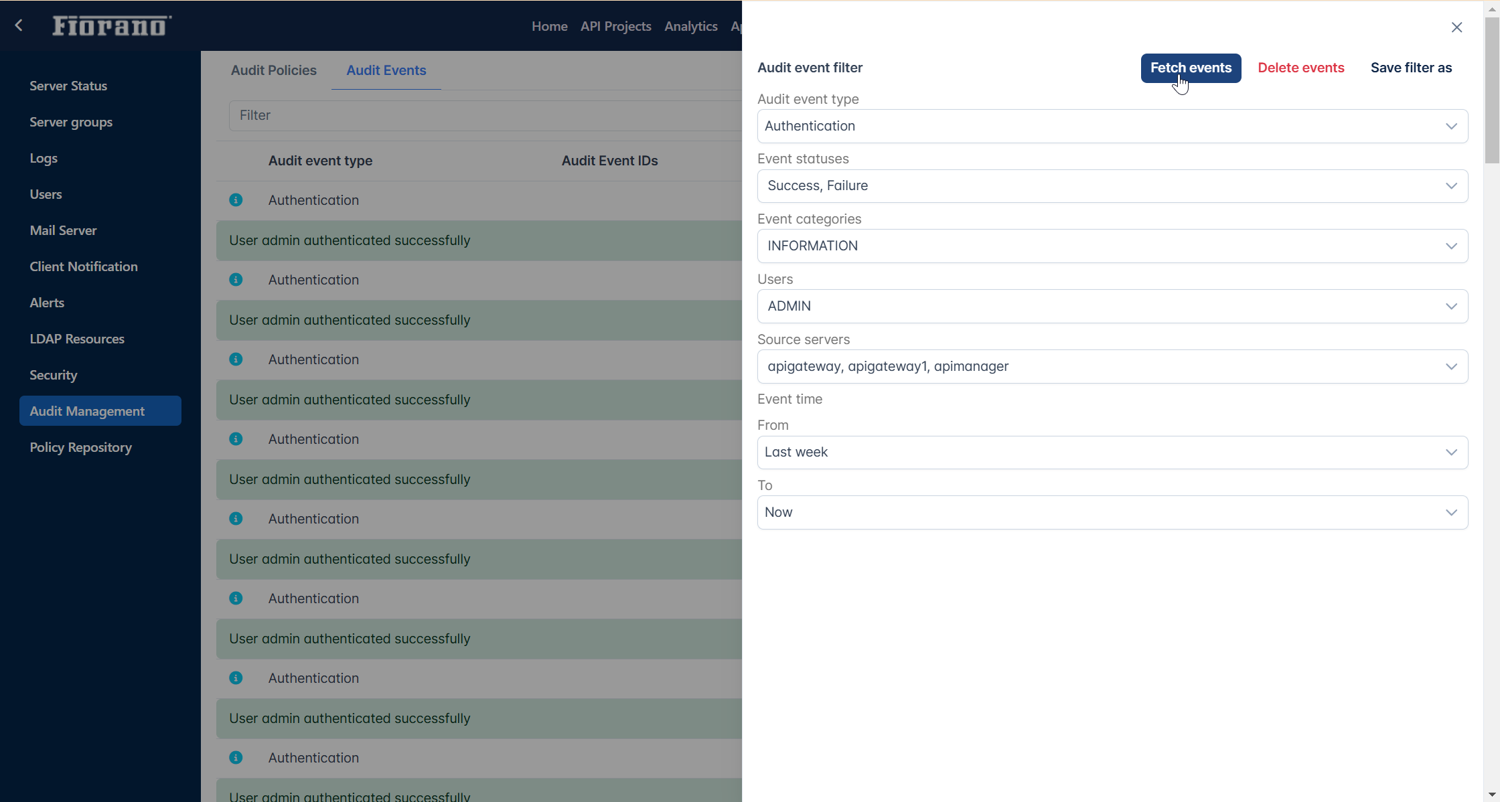Open Audit event type dropdown
Screen dimensions: 1500x802
(1112, 126)
